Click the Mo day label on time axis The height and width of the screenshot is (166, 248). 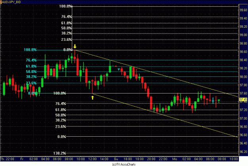pos(175,159)
